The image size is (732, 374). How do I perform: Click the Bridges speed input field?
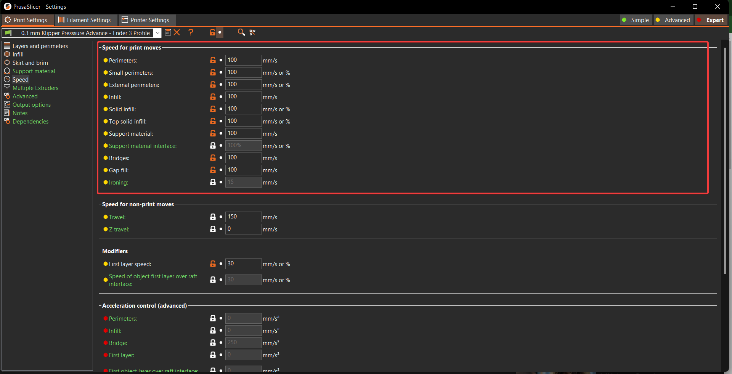(x=243, y=158)
